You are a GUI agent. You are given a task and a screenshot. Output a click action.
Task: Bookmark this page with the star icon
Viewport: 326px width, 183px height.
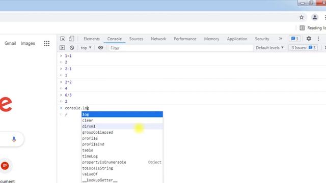tap(302, 17)
